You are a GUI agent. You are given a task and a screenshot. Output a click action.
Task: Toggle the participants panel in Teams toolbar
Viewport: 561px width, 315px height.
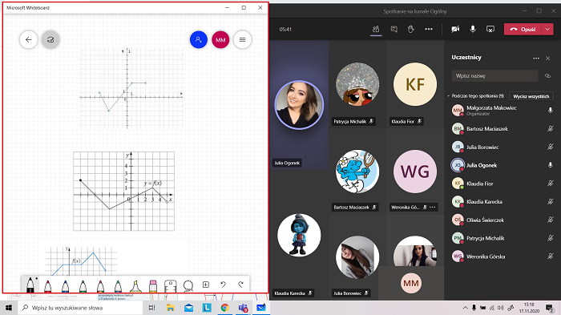tap(376, 30)
